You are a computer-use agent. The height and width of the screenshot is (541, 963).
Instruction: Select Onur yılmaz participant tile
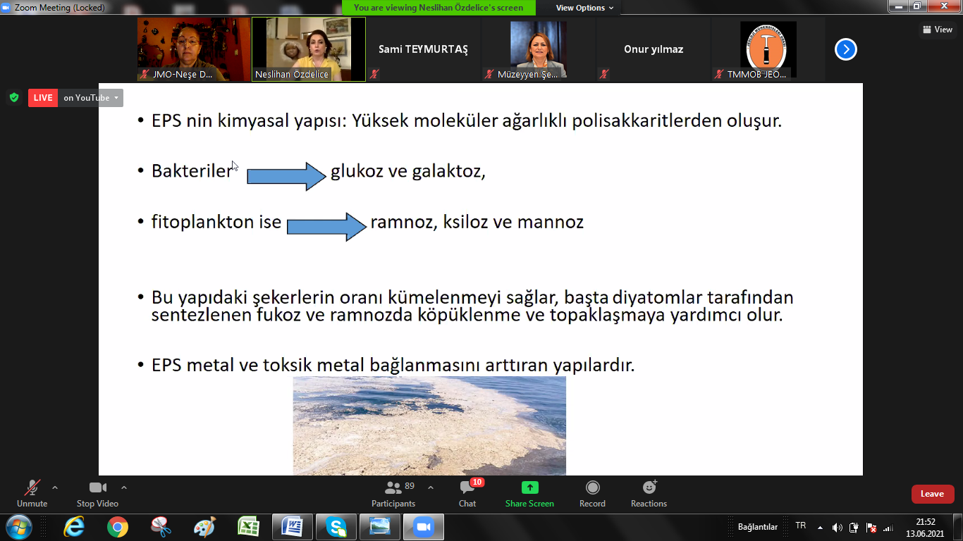[x=654, y=49]
